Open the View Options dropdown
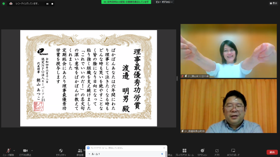The width and height of the screenshot is (280, 157). 164,2
